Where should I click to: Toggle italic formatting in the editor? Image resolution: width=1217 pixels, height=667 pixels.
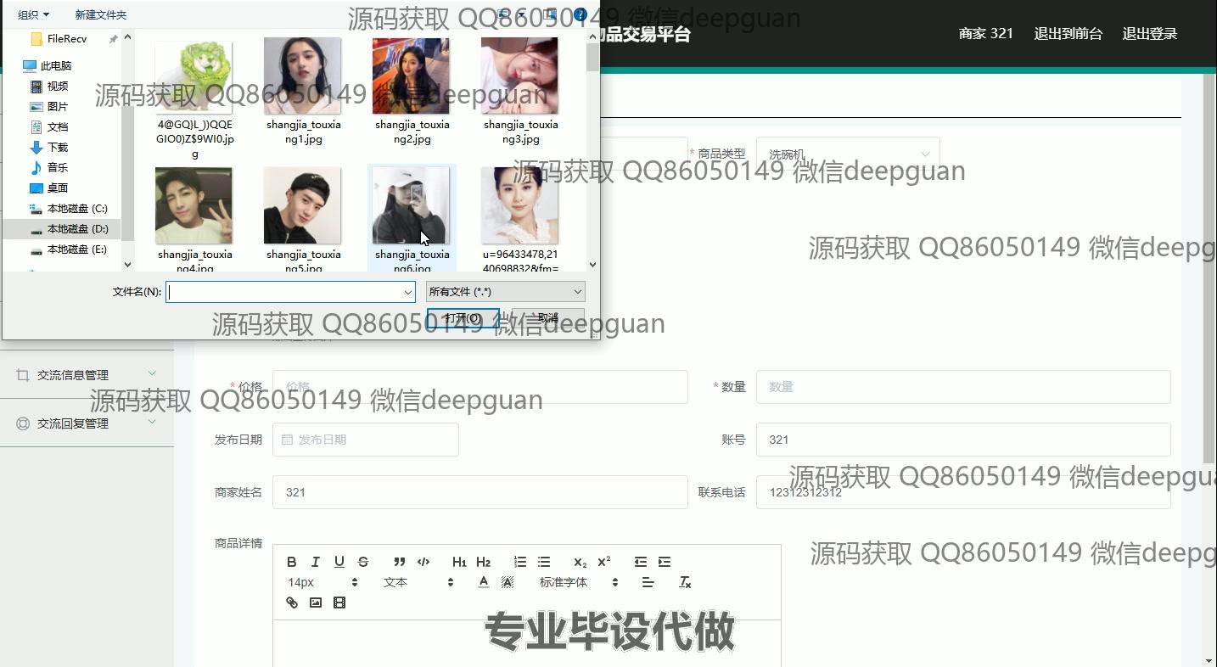tap(316, 562)
